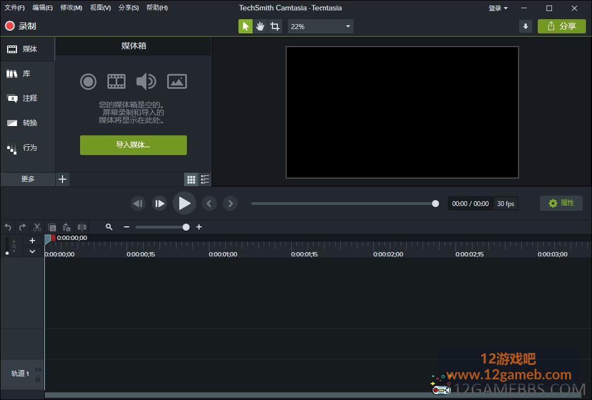The height and width of the screenshot is (400, 592).
Task: Undo the last action
Action: 8,227
